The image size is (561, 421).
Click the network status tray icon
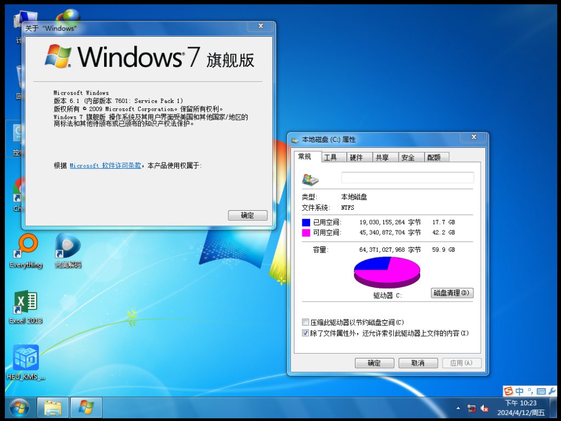[x=471, y=408]
